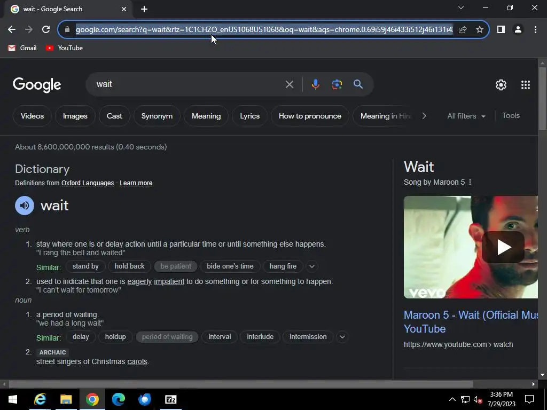Show more filter chips with right chevron
Image resolution: width=547 pixels, height=410 pixels.
coord(424,116)
